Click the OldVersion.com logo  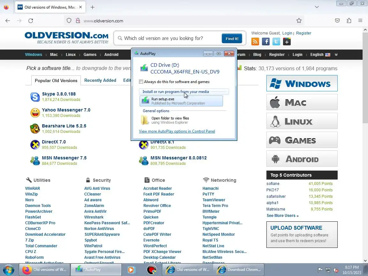point(67,38)
